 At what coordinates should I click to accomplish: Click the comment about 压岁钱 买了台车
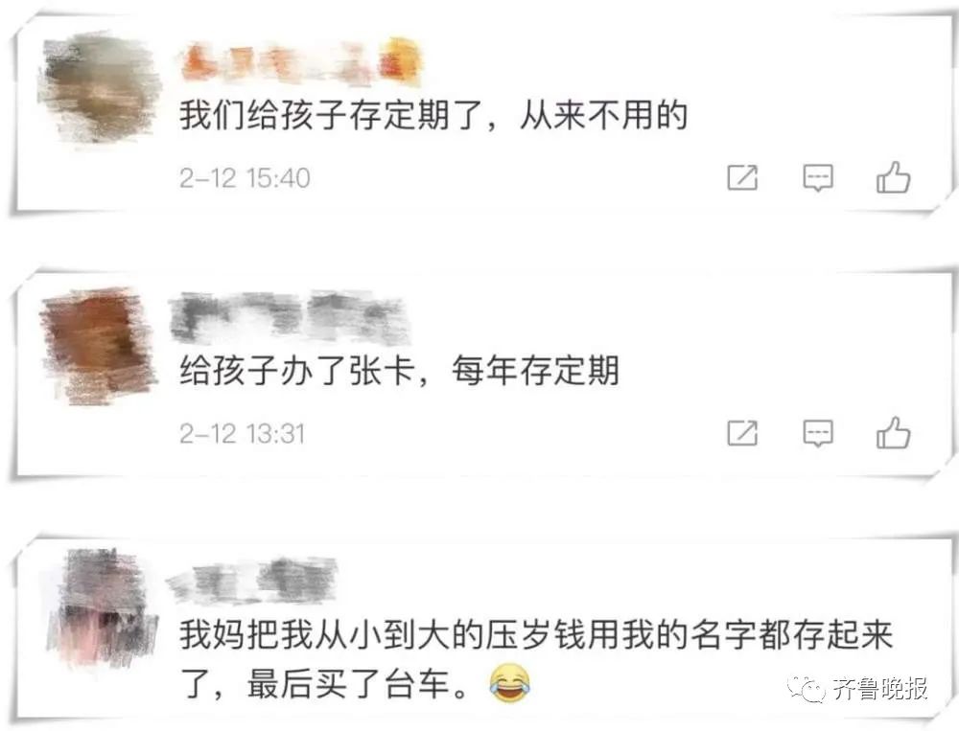[x=536, y=659]
